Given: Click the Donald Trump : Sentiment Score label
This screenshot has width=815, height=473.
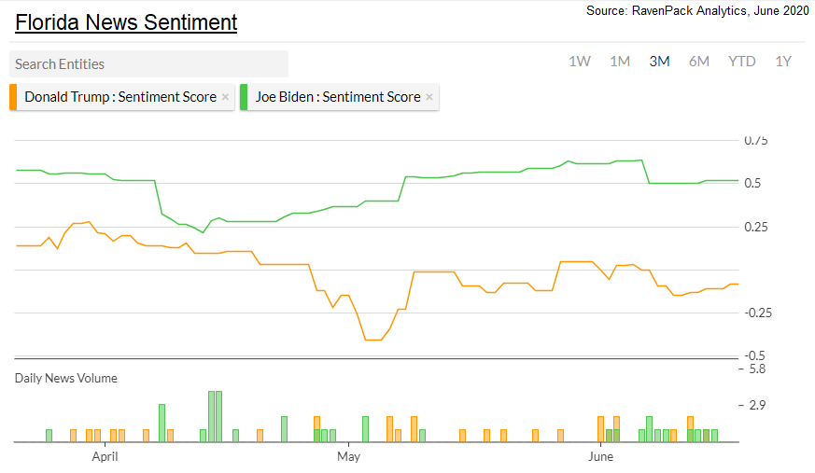Looking at the screenshot, I should (120, 97).
